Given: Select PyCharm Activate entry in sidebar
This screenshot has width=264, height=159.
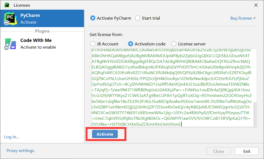Looking at the screenshot, I should point(42,18).
